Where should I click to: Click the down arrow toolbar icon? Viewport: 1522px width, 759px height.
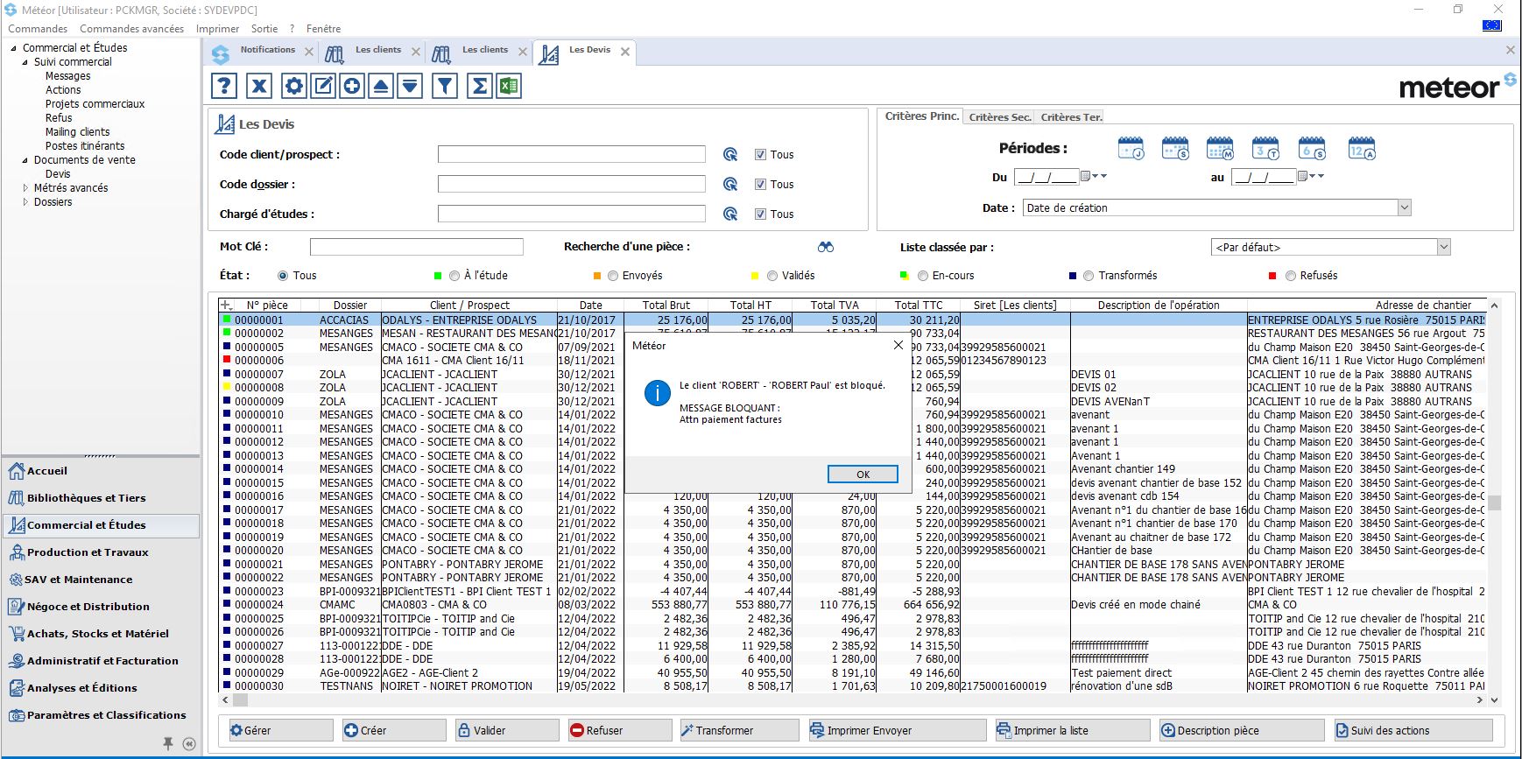pos(410,86)
